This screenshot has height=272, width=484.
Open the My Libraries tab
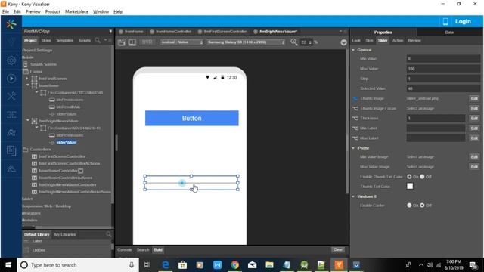click(65, 234)
